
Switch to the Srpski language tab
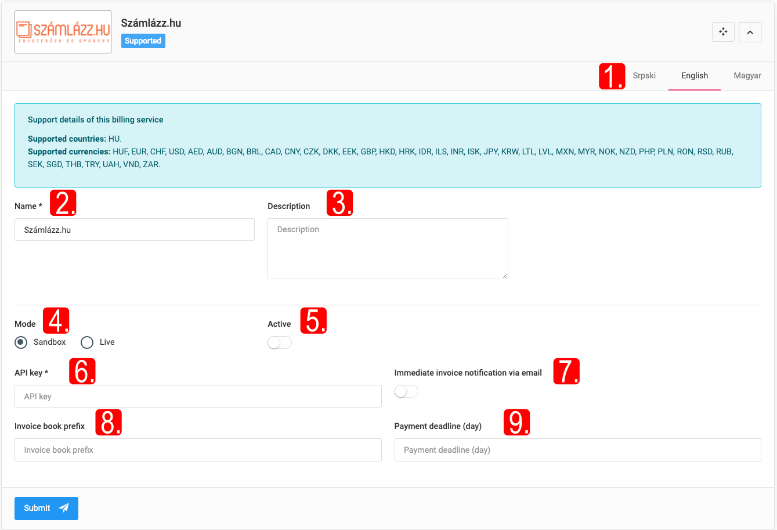click(644, 75)
